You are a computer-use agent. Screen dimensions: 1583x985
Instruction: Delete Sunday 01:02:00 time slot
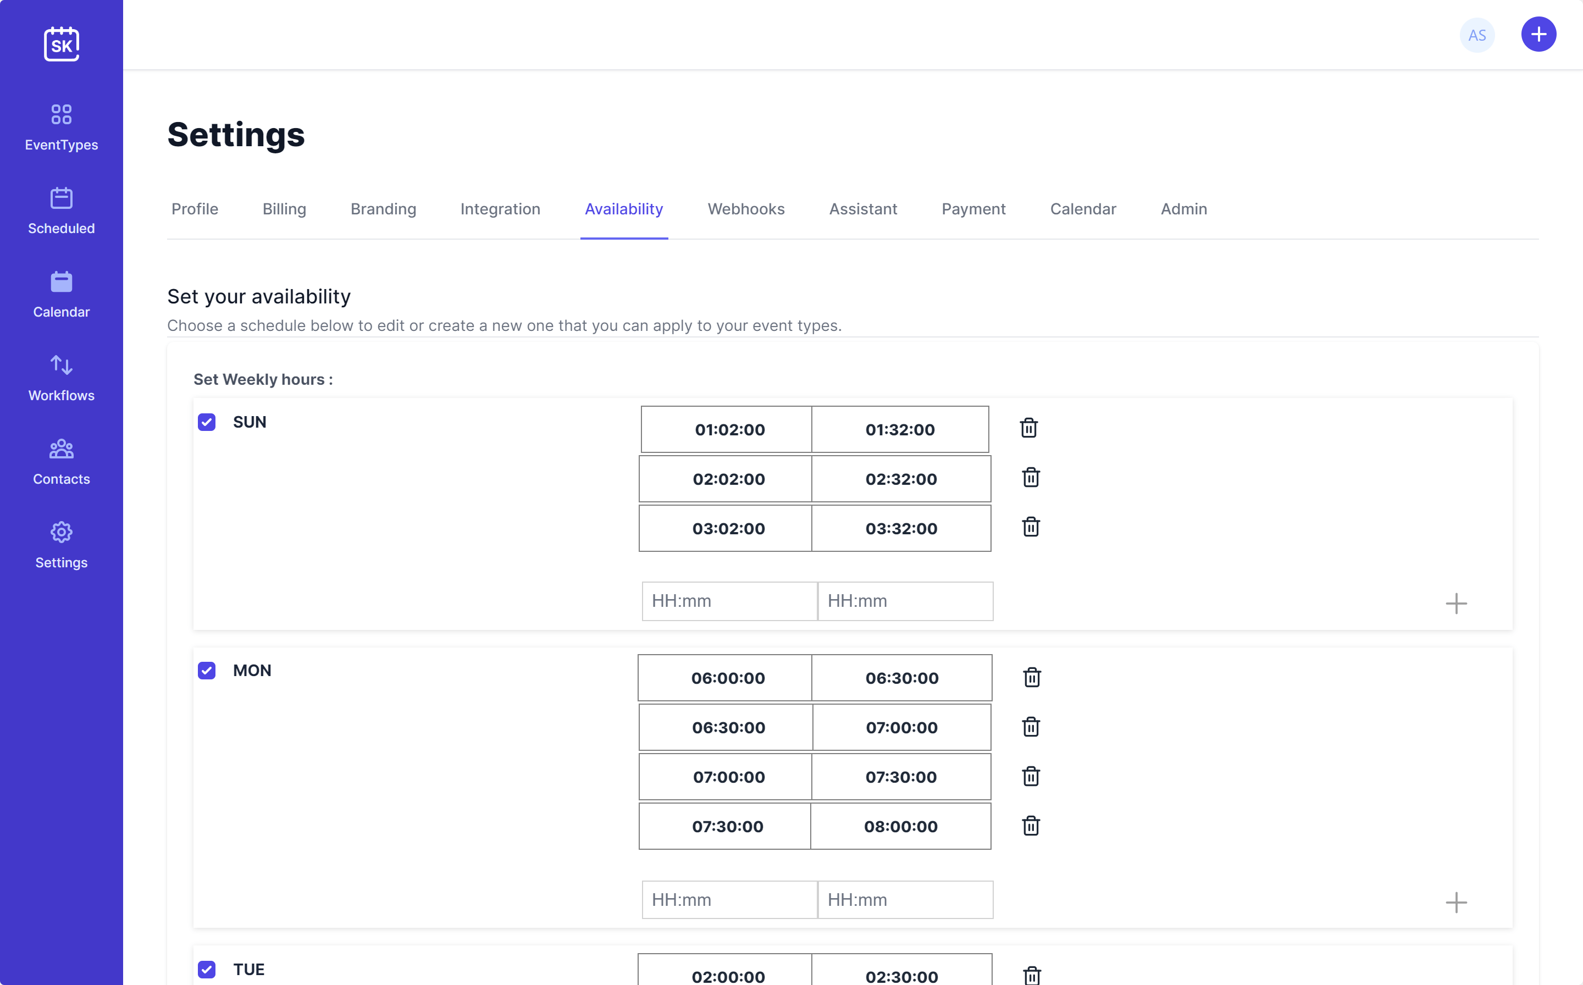pos(1028,428)
